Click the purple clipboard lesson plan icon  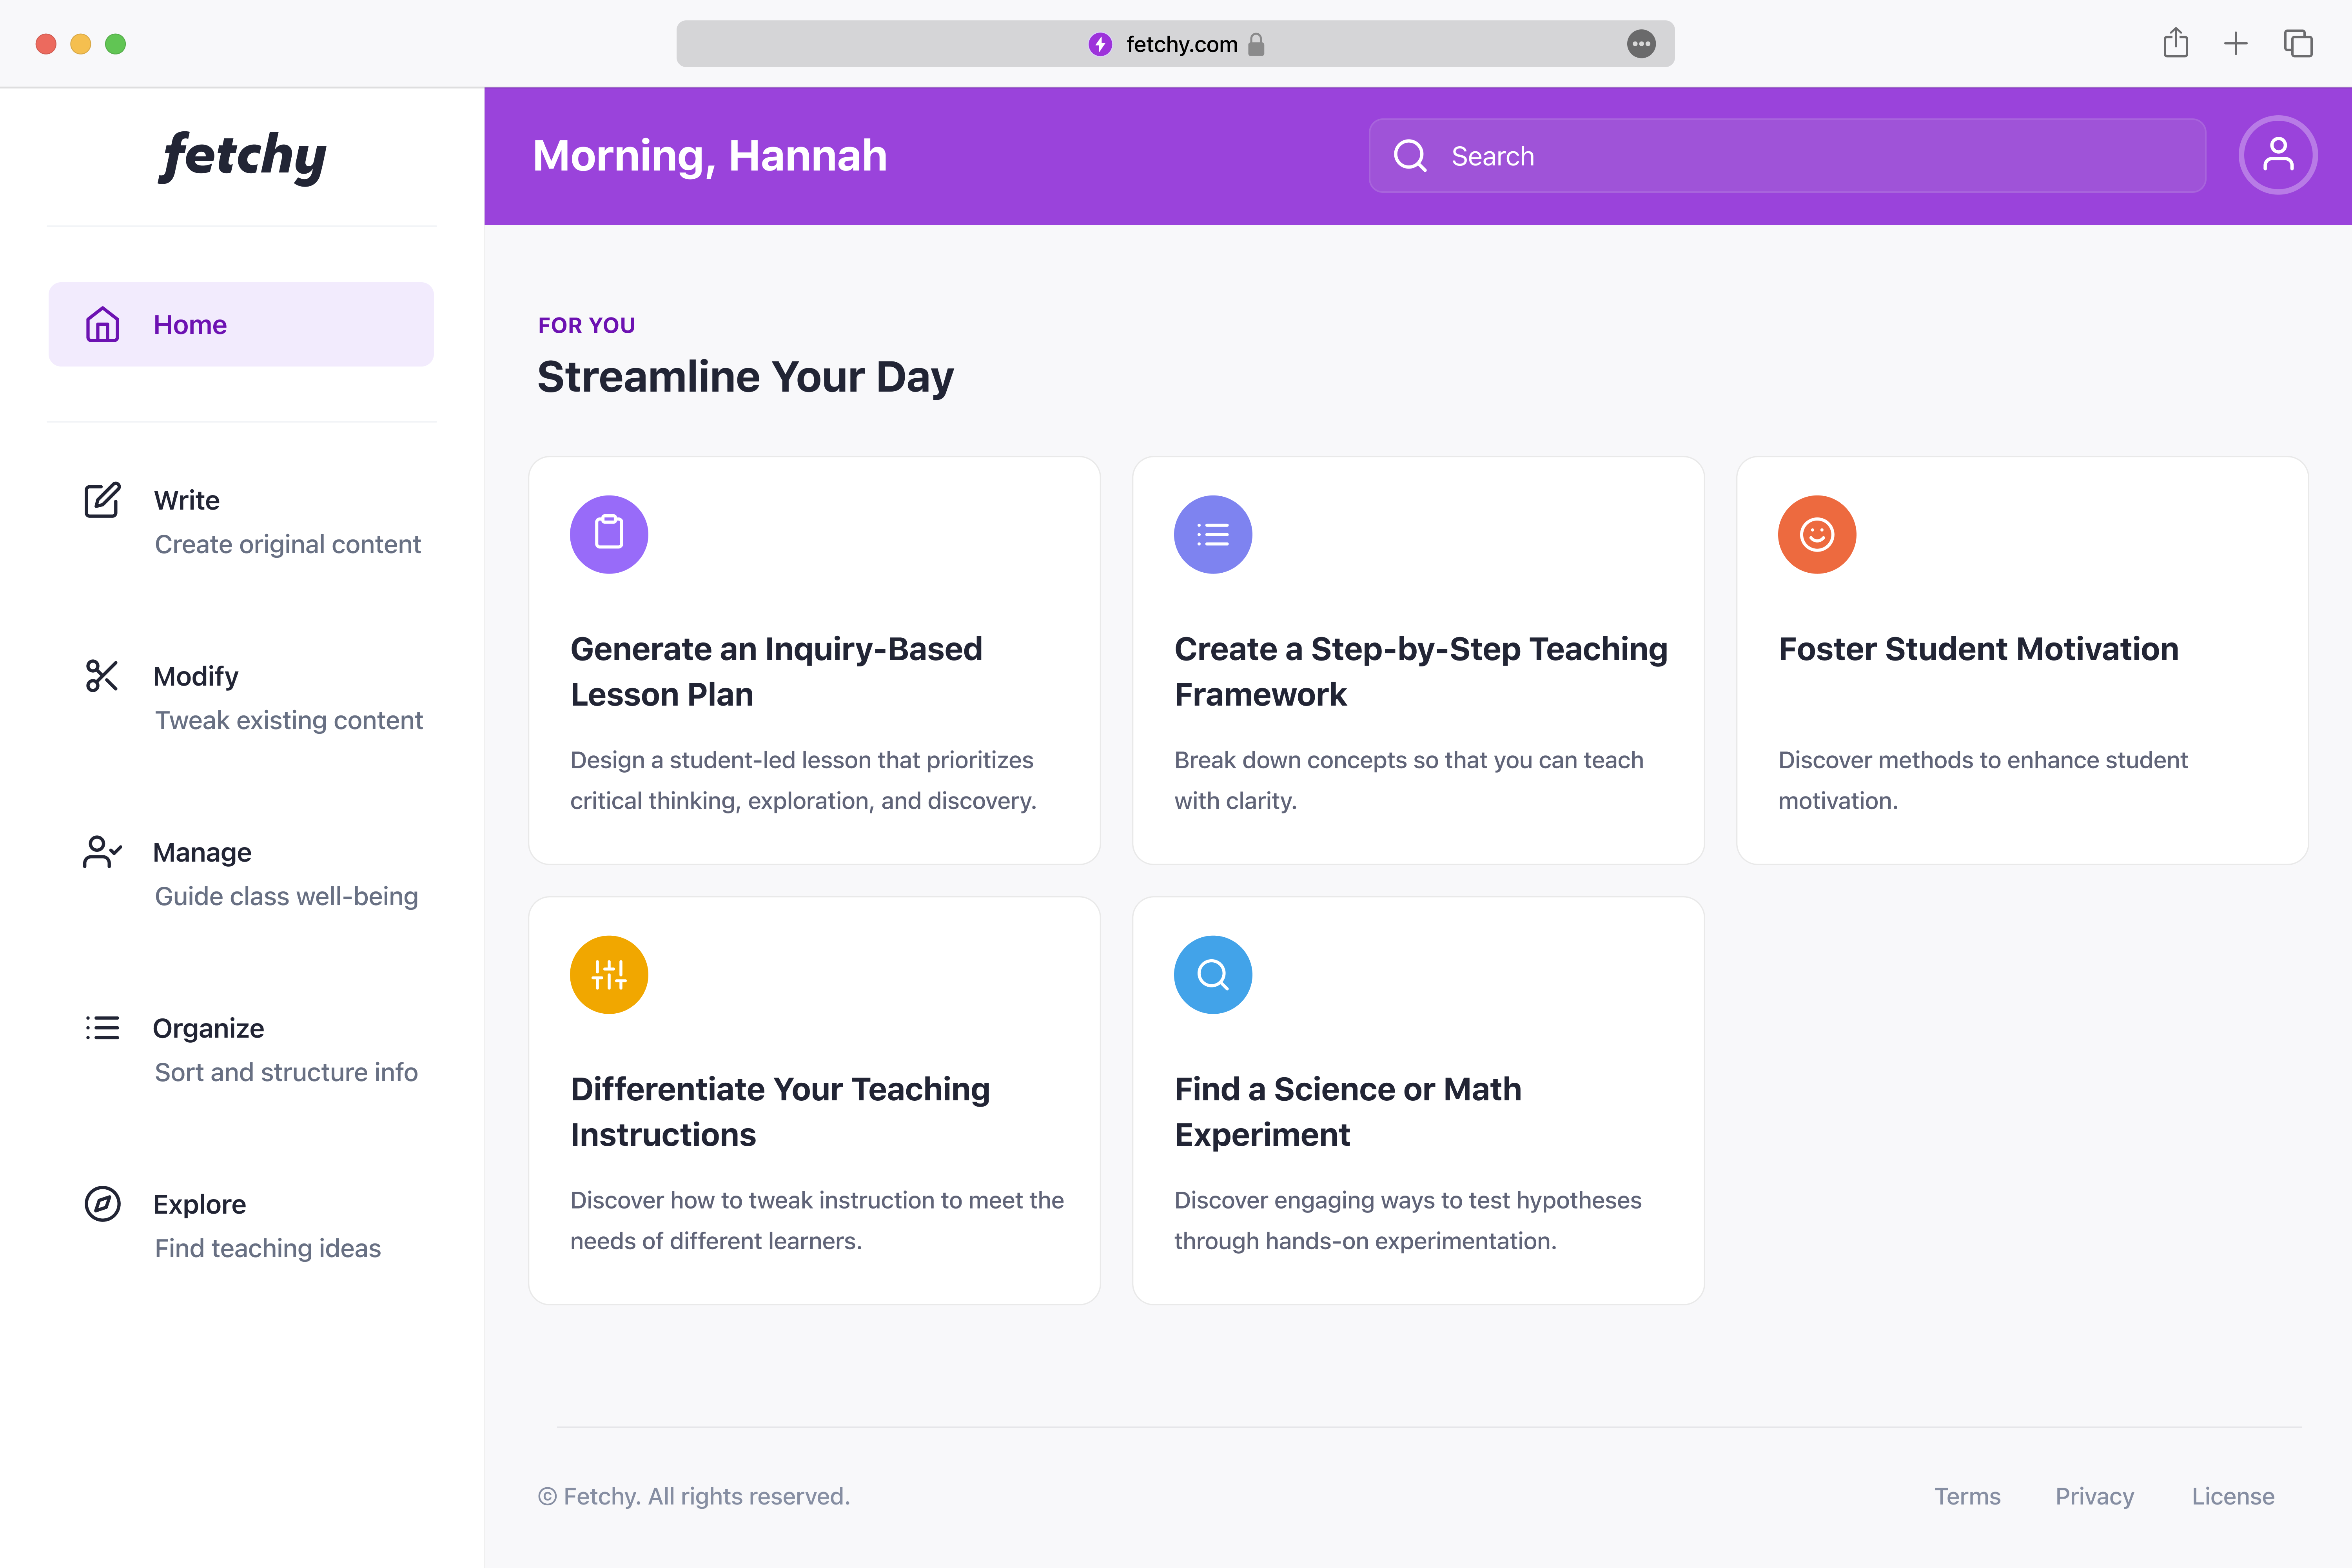click(x=609, y=534)
